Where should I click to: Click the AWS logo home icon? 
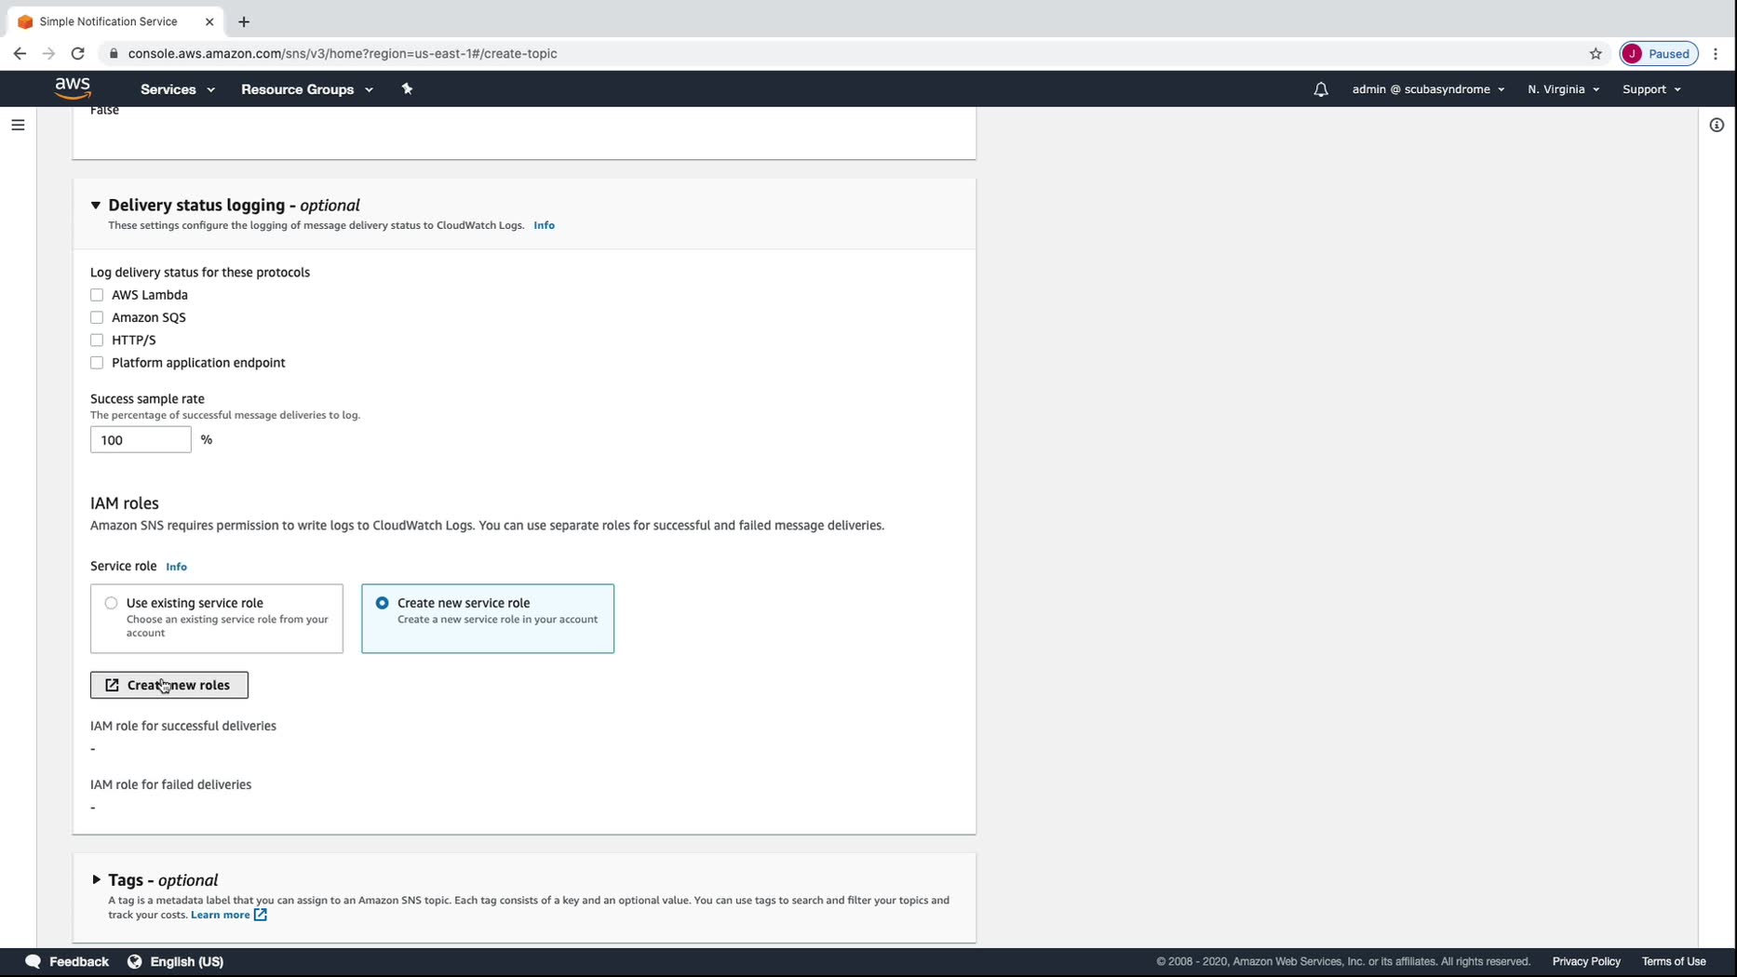pyautogui.click(x=73, y=88)
